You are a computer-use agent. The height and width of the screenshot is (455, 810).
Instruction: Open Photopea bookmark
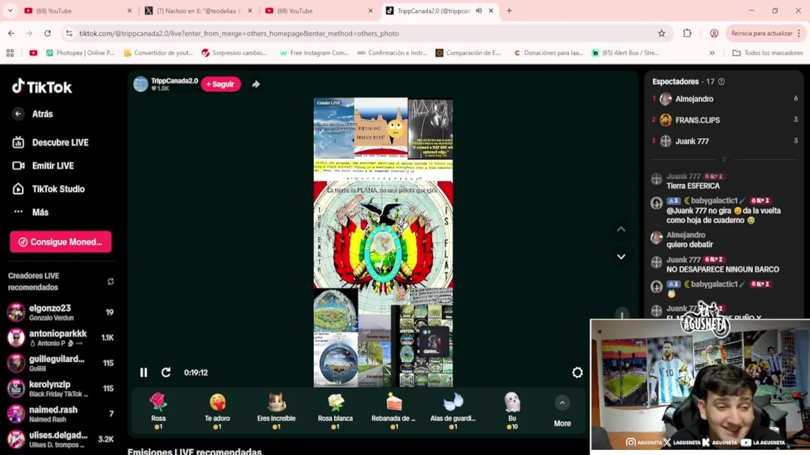80,53
